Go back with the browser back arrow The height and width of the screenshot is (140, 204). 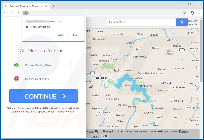coord(5,13)
